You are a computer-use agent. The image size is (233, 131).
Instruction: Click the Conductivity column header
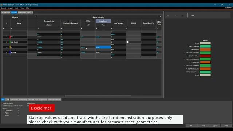point(49,21)
